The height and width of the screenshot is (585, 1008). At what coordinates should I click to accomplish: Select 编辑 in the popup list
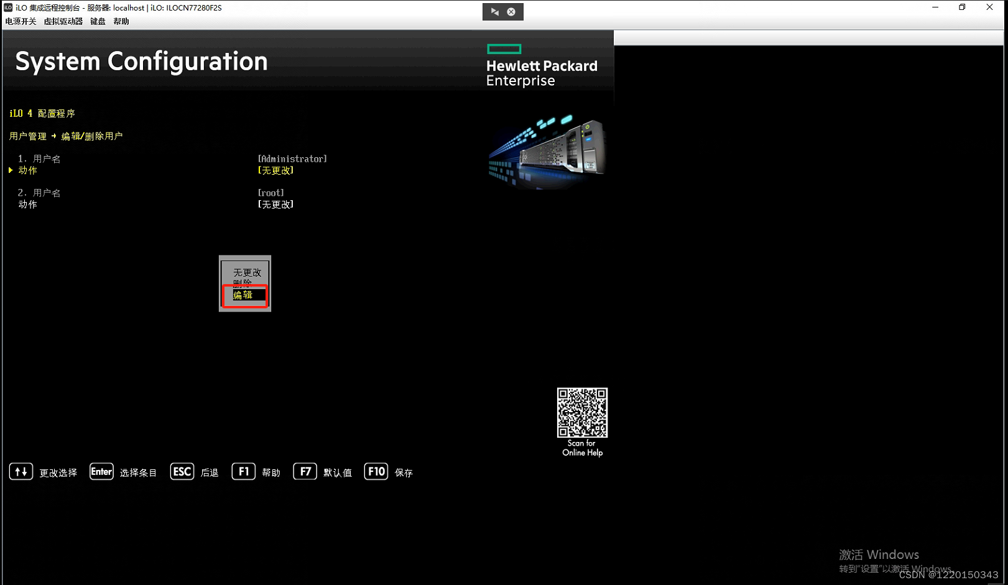(x=243, y=295)
